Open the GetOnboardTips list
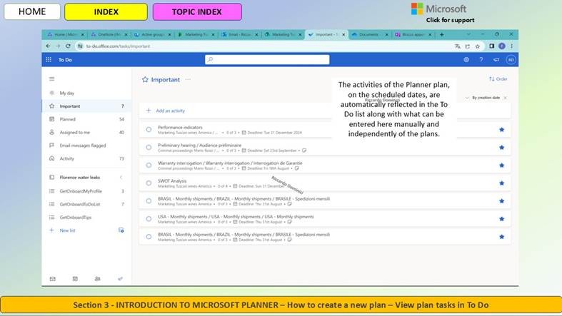The width and height of the screenshot is (562, 316). pos(86,218)
